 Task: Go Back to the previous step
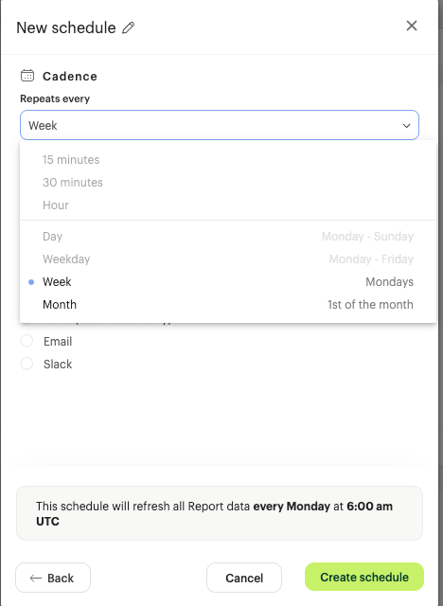click(53, 578)
